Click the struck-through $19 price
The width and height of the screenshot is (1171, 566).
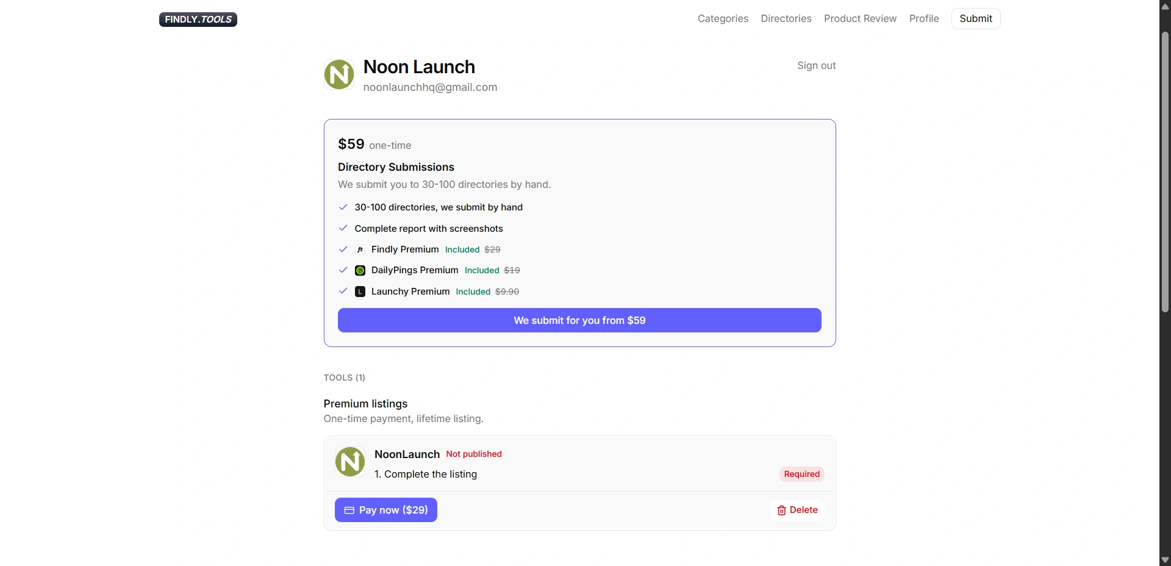[512, 270]
